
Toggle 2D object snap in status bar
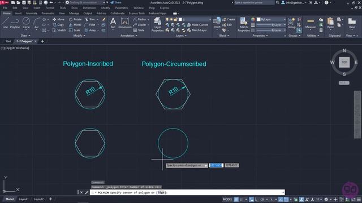point(286,199)
